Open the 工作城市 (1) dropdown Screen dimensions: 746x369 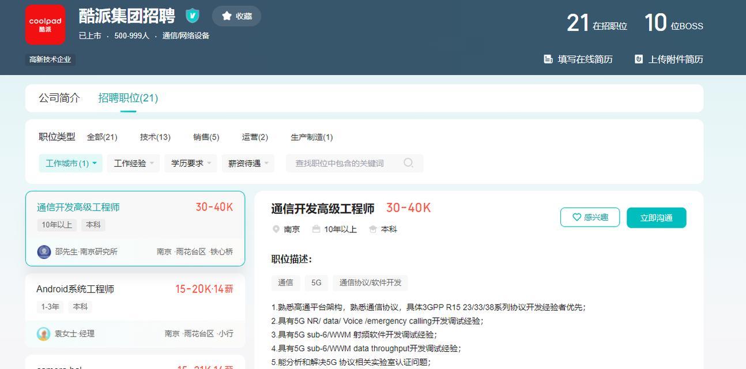coord(71,163)
